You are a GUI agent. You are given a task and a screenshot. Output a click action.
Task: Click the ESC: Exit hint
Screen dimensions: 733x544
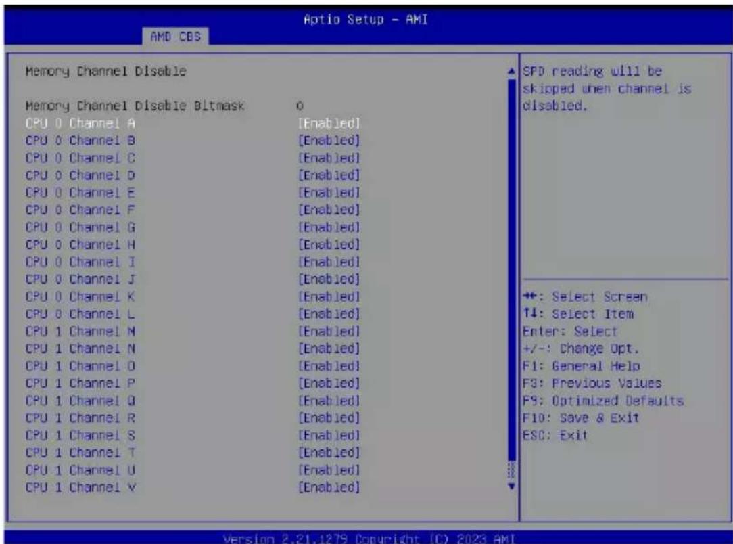click(x=555, y=435)
